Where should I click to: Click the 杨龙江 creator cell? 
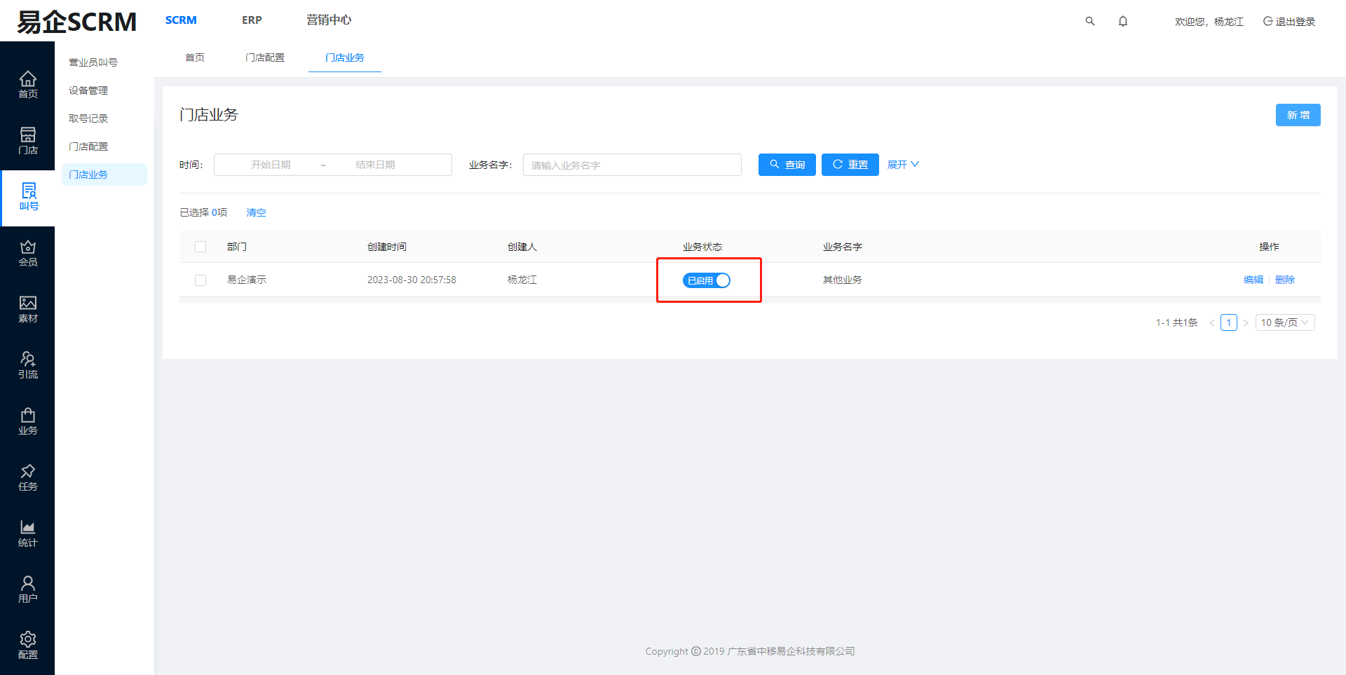[522, 280]
